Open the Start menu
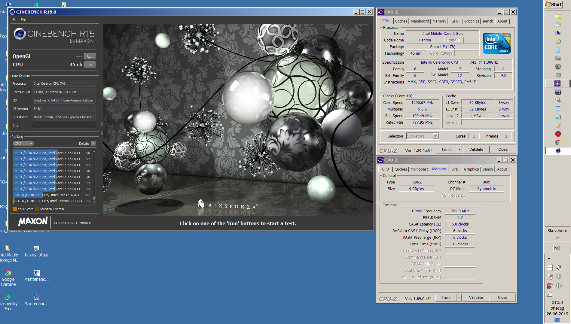571x324 pixels. [x=554, y=4]
